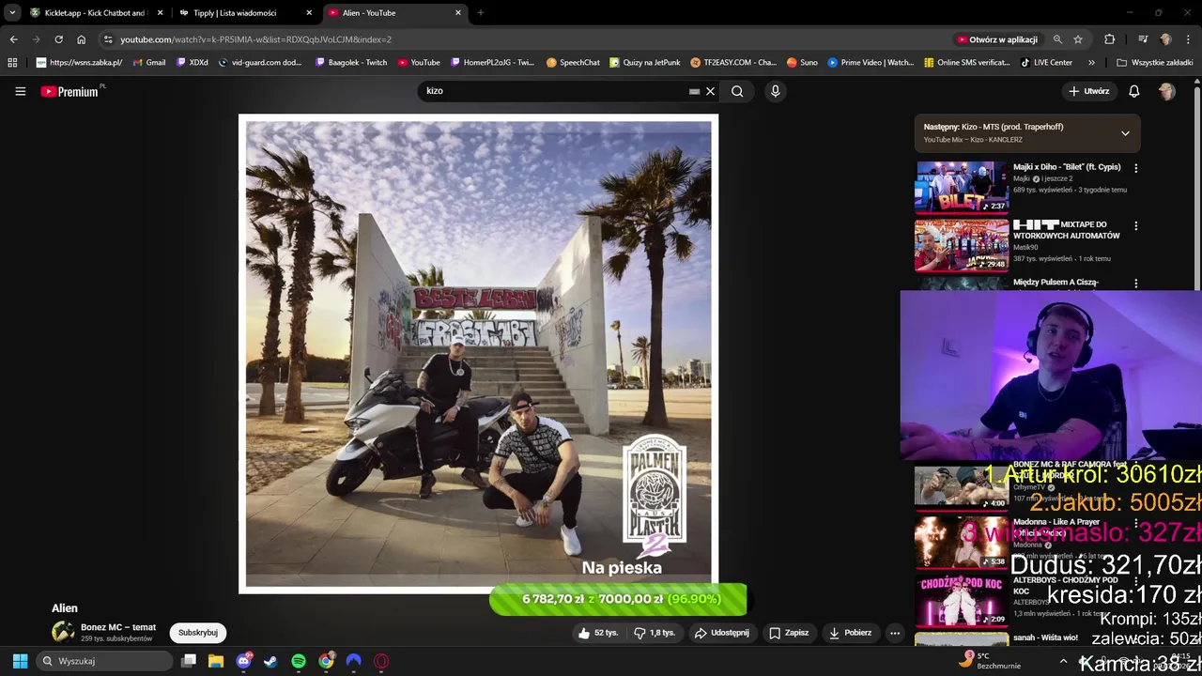Open Chrome extensions puzzle icon
This screenshot has height=676, width=1202.
(x=1109, y=39)
